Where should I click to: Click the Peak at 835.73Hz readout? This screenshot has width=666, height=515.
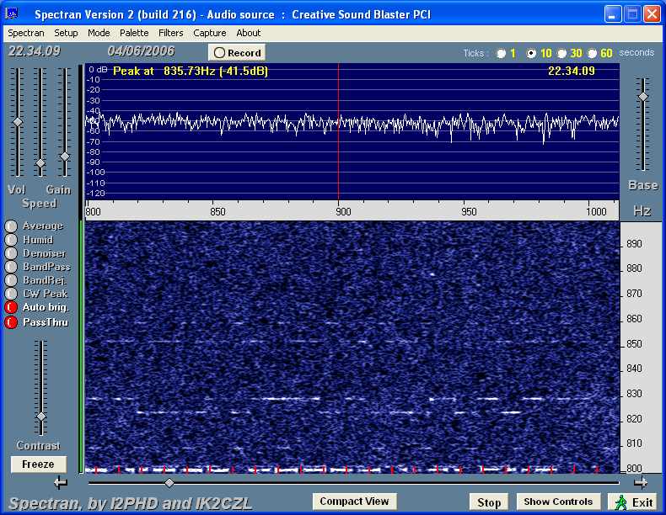tap(191, 71)
